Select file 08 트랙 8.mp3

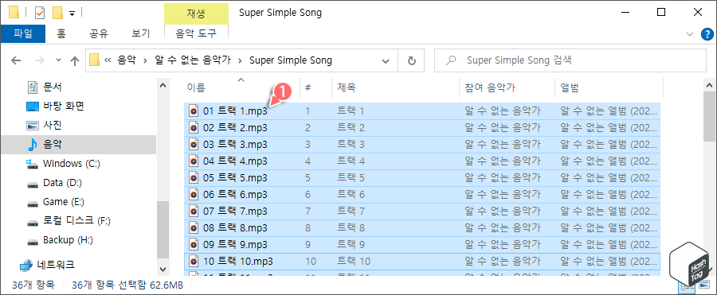tap(422, 228)
